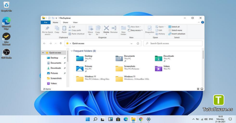Select Desktop in the navigation pane

[54, 58]
